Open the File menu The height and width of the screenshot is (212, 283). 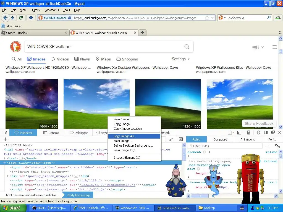coord(4,10)
